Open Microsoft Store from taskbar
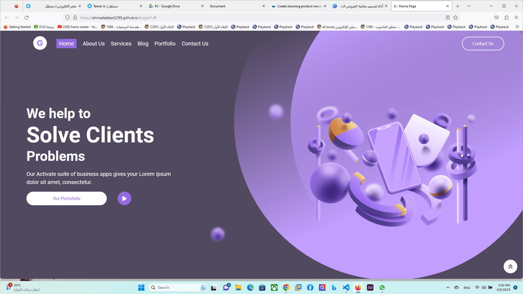 pos(262,287)
